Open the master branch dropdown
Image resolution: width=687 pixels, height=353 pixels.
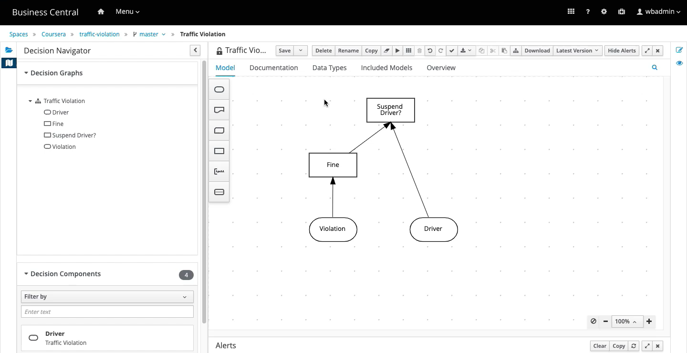pos(149,34)
